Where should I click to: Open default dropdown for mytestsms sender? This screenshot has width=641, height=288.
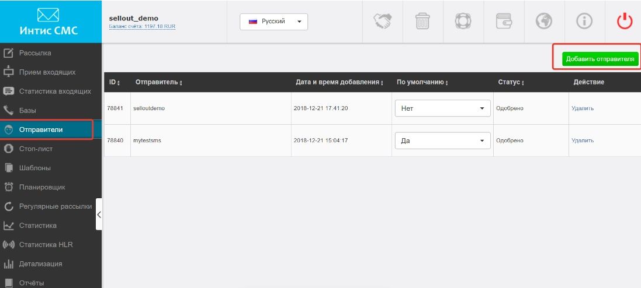click(442, 141)
